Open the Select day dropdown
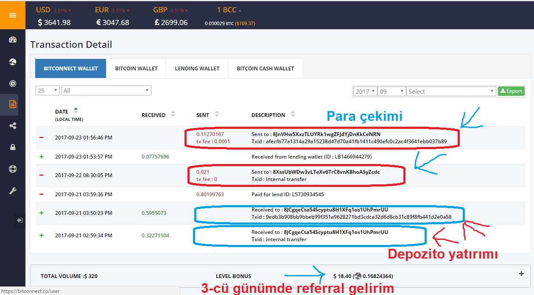The image size is (534, 295). [x=451, y=91]
